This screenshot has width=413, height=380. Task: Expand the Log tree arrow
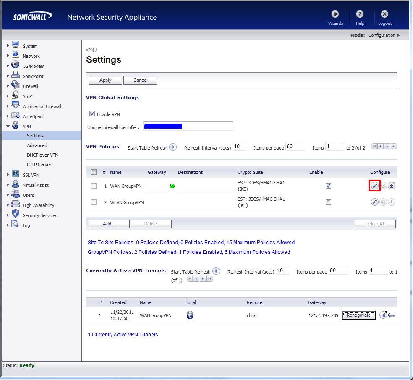coord(8,225)
